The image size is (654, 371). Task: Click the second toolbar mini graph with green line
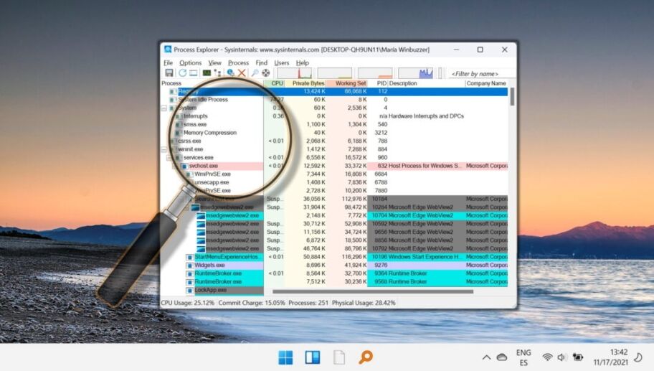tap(335, 73)
